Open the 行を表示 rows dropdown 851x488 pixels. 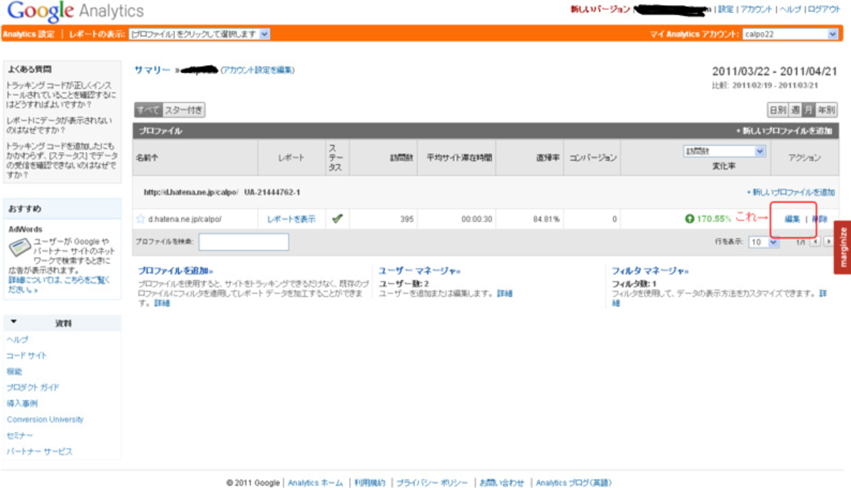763,242
